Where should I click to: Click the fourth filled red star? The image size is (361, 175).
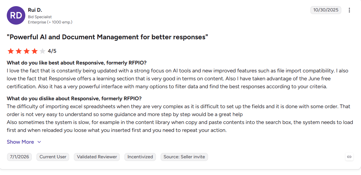(x=35, y=51)
